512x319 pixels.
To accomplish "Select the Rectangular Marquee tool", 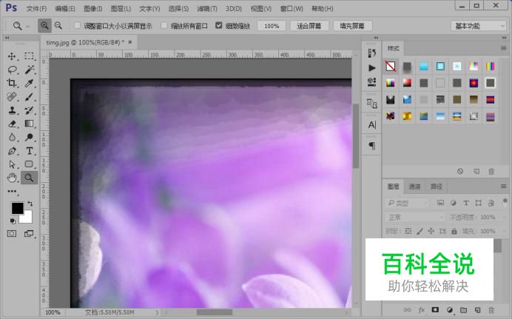I will [30, 56].
